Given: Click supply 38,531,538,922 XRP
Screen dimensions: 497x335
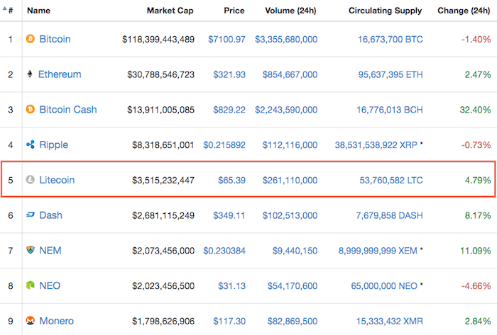Looking at the screenshot, I should coord(376,144).
